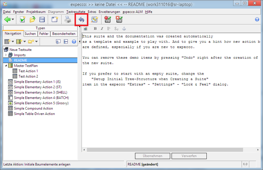Click the horizontal scrollbar under the editor
The height and width of the screenshot is (170, 263).
pos(165,150)
